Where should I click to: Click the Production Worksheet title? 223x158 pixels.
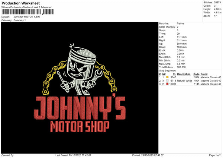(21, 3)
